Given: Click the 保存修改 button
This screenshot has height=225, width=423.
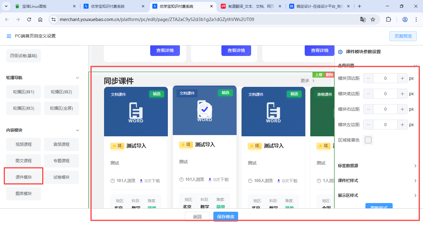Looking at the screenshot, I should 225,217.
